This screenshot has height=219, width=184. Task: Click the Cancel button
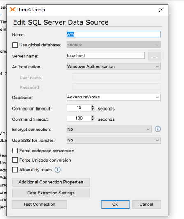pos(147,205)
